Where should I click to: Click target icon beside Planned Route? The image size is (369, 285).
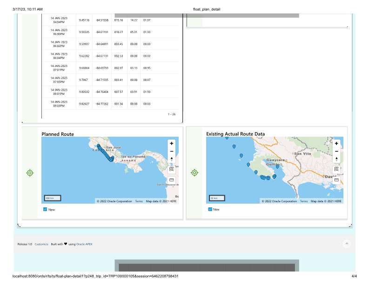click(x=30, y=173)
